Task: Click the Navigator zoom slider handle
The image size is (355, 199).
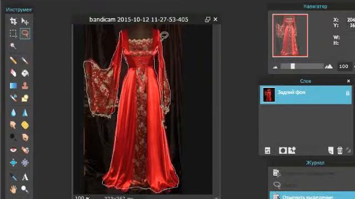Action: point(292,66)
